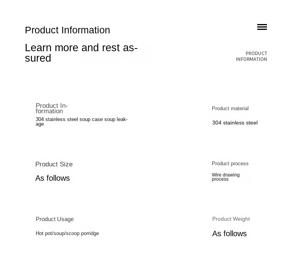The height and width of the screenshot is (256, 291).
Task: Click the "Product Weight" label
Action: tap(231, 219)
